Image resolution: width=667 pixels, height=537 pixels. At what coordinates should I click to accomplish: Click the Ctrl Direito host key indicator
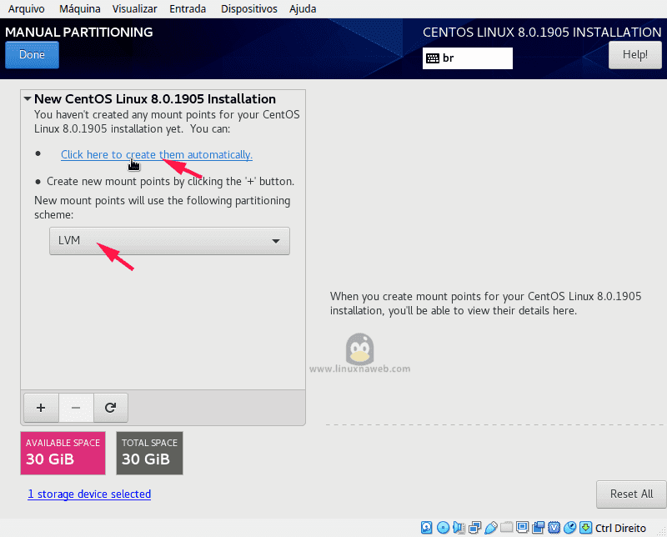[620, 528]
